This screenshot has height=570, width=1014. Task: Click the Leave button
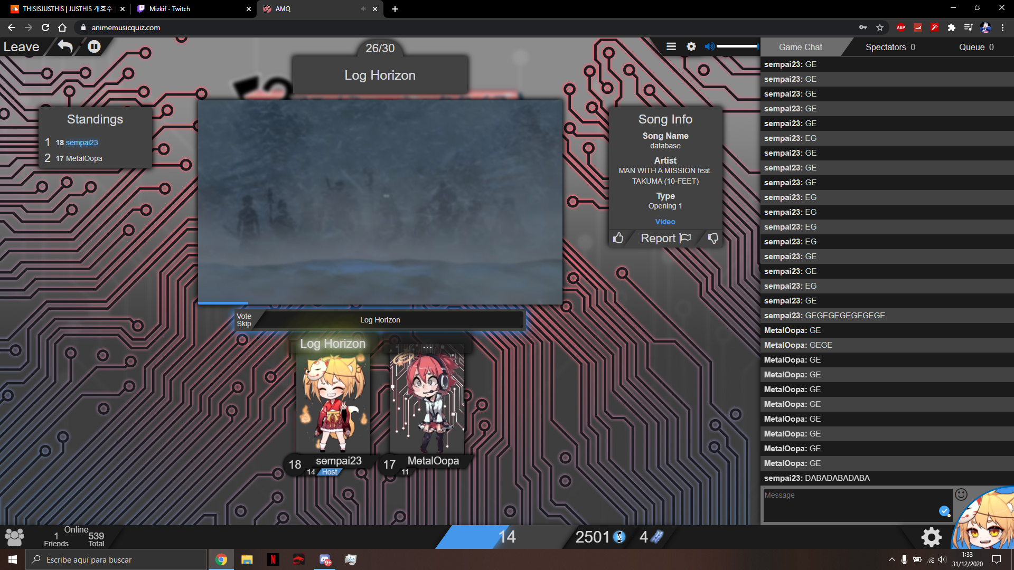(x=22, y=47)
